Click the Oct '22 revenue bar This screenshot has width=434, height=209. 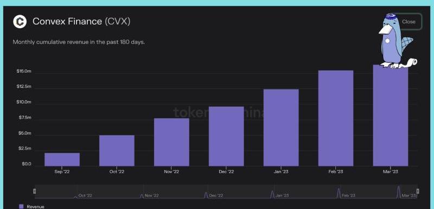pyautogui.click(x=117, y=151)
